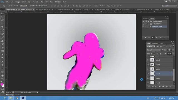
Task: Select the Eraser tool
Action: click(x=3, y=48)
